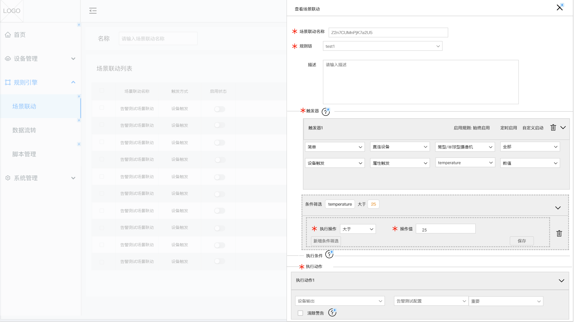Open the 直连设备 dropdown
Screen dimensions: 574x322
(x=400, y=147)
